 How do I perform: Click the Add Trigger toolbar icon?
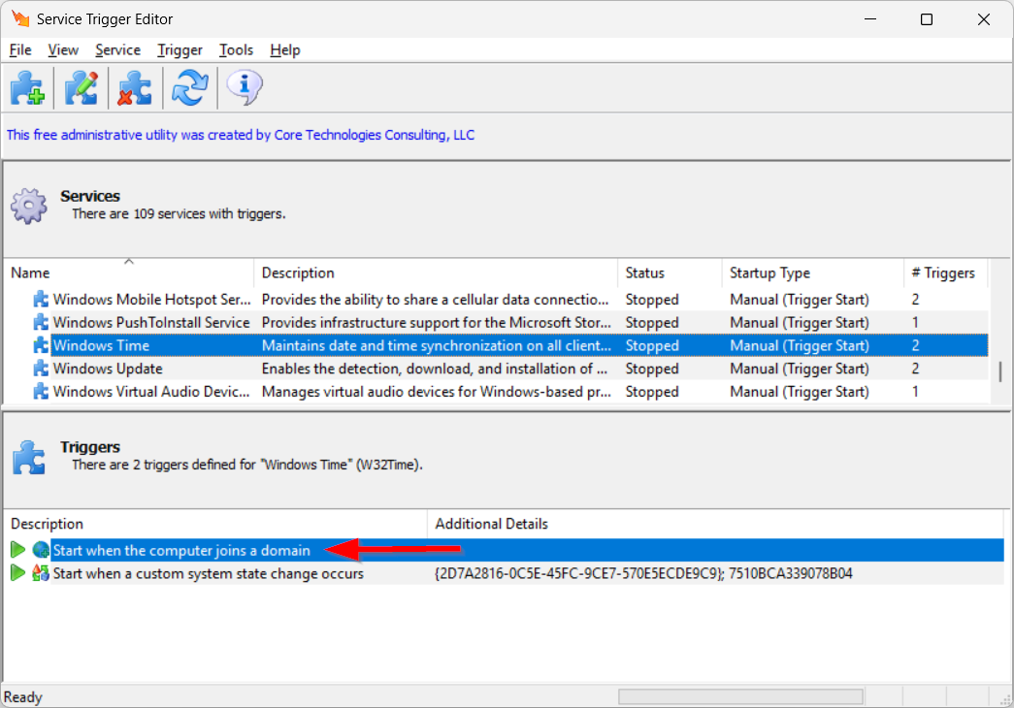(27, 88)
